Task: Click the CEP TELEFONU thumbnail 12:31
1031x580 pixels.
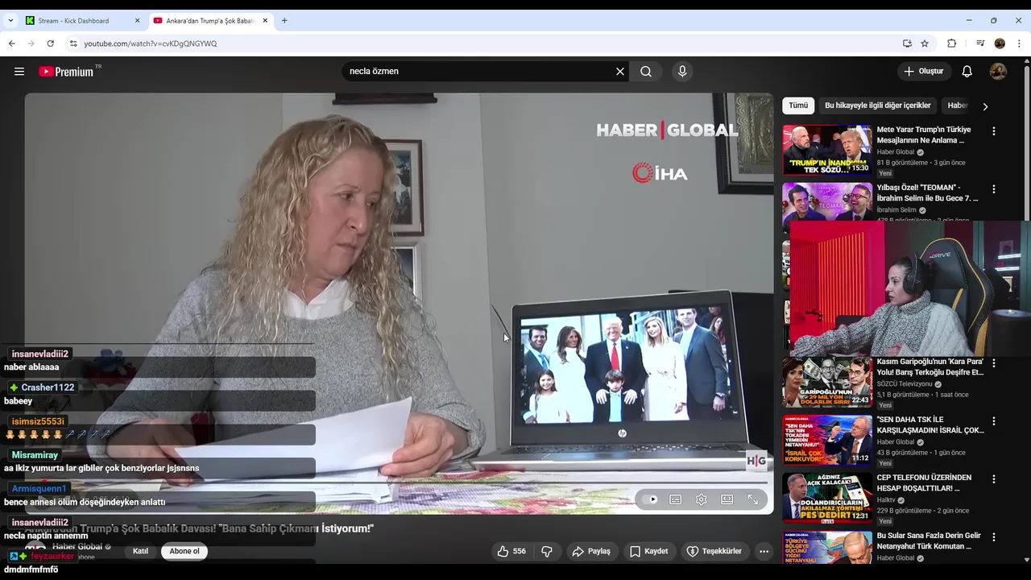Action: (x=827, y=498)
